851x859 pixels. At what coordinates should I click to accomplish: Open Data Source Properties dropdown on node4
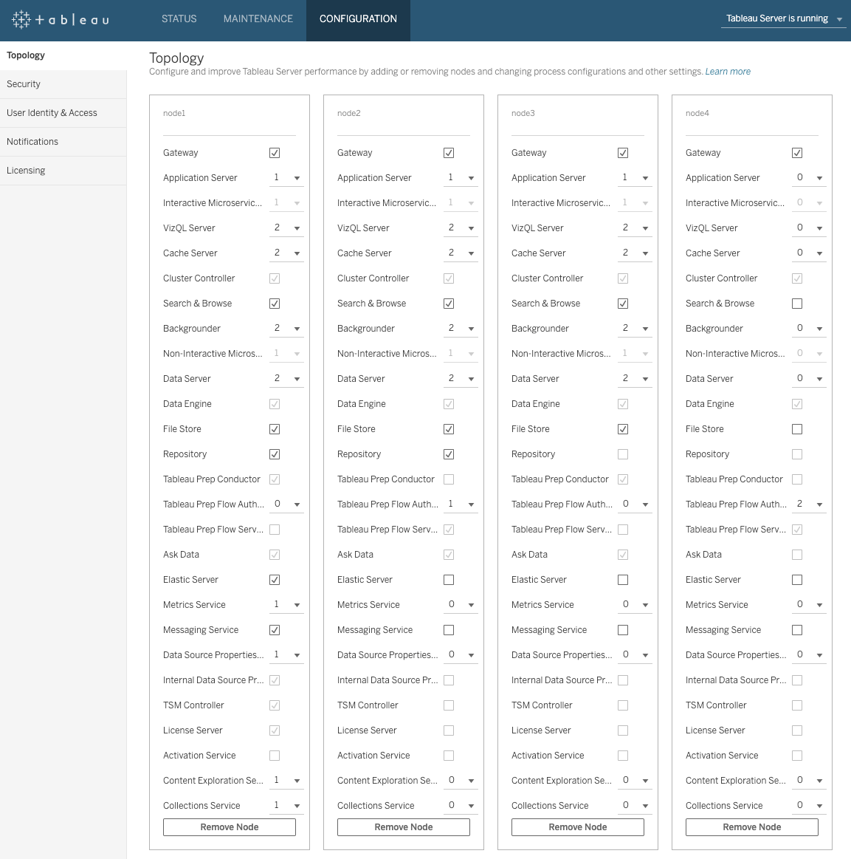point(809,654)
